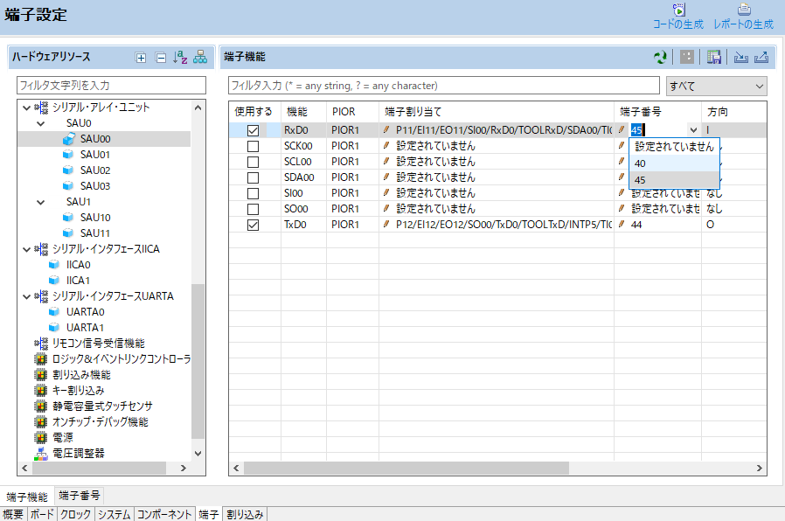The height and width of the screenshot is (521, 785).
Task: Expand all hardware resource tree nodes
Action: pyautogui.click(x=141, y=58)
